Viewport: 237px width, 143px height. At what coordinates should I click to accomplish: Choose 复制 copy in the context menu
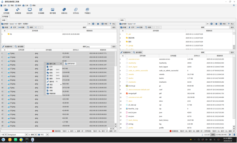[x=54, y=70]
